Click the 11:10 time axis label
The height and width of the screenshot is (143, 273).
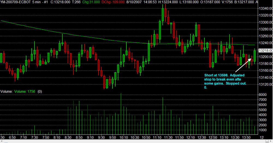tap(157, 138)
